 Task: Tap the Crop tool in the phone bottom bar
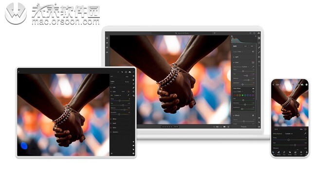tap(284, 153)
